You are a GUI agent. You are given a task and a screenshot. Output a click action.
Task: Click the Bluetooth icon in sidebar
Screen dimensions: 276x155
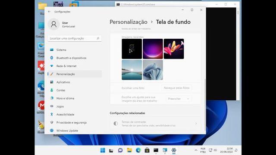coord(52,58)
